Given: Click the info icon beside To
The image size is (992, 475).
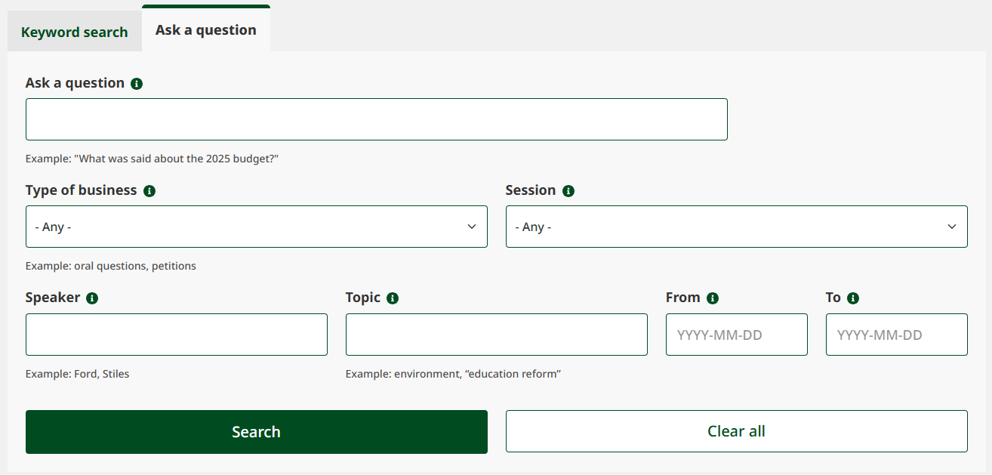Looking at the screenshot, I should (x=852, y=298).
